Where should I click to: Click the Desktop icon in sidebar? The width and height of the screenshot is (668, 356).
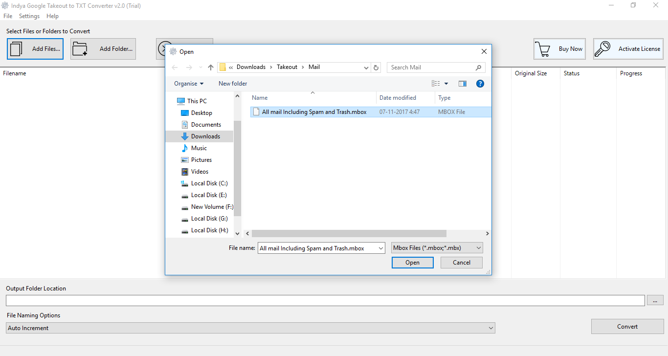[x=185, y=113]
